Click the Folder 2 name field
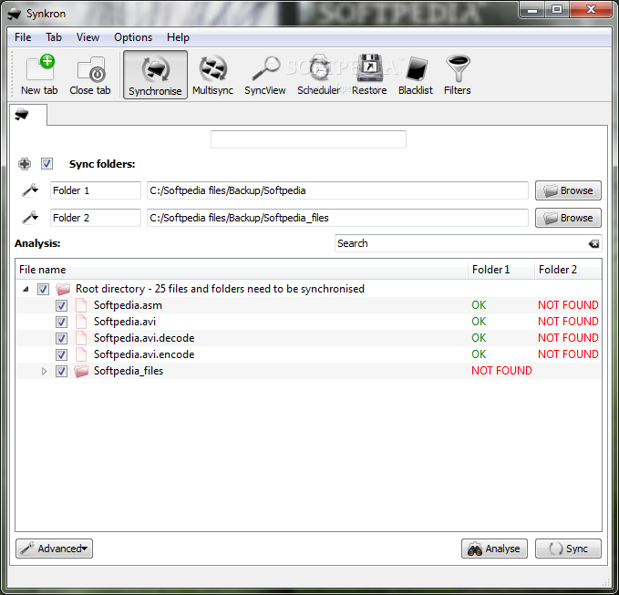 [x=96, y=218]
